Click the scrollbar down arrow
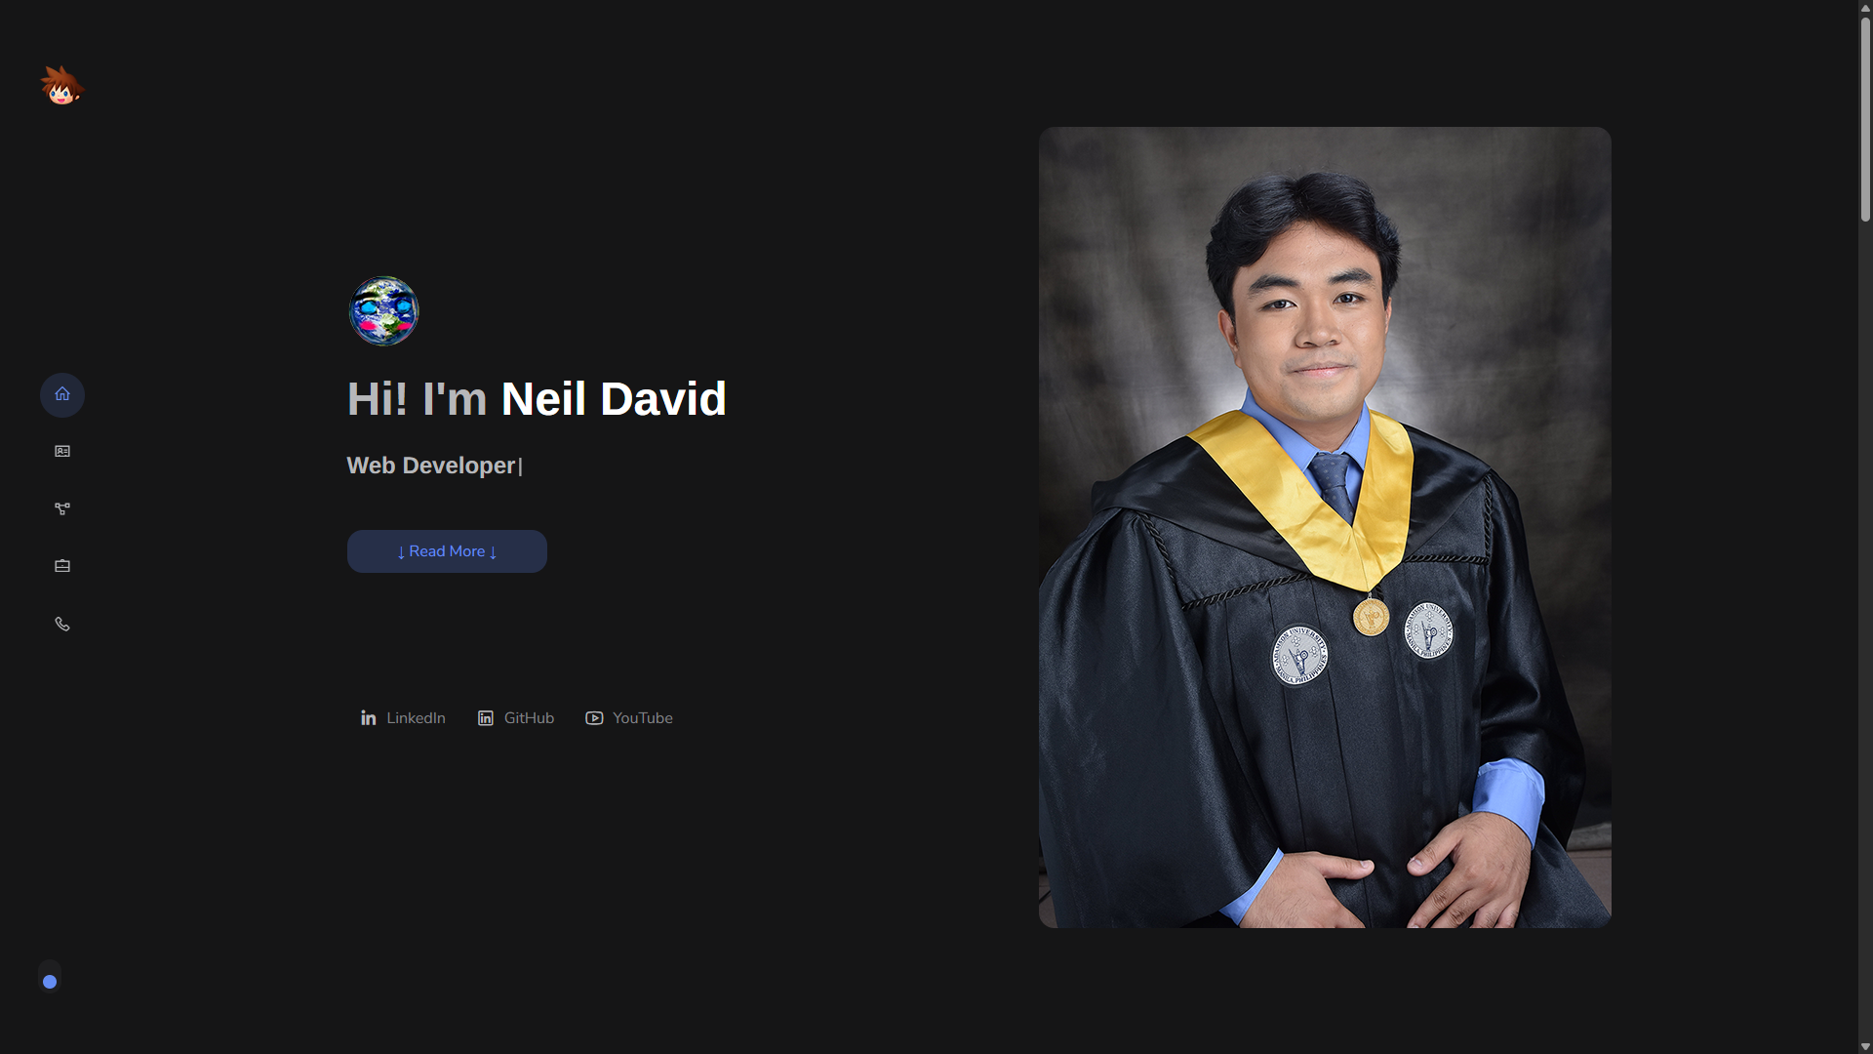1873x1054 pixels. (1865, 1046)
